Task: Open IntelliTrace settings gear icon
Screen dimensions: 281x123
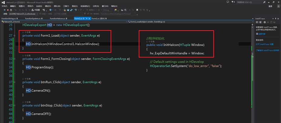Action: [265, 22]
